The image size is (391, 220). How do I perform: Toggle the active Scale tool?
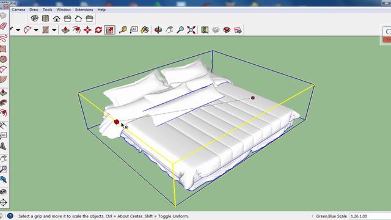pyautogui.click(x=109, y=30)
